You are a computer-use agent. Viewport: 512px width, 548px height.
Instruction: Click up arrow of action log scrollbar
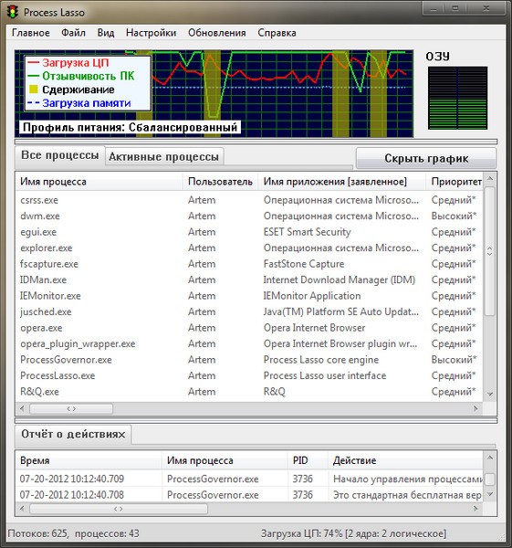490,458
